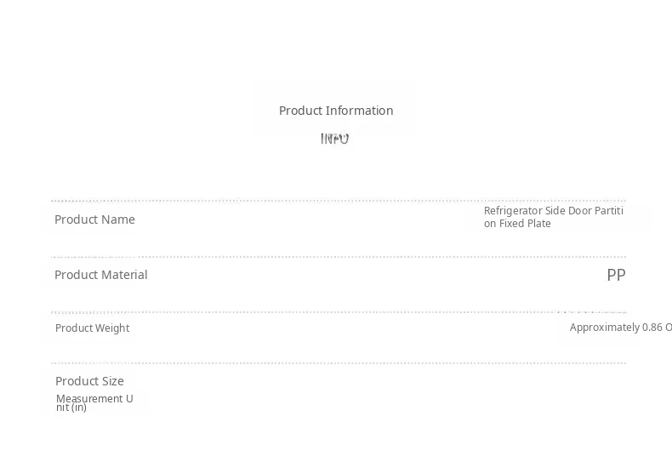The image size is (672, 456).
Task: Click the word Approximately in weight value
Action: point(604,328)
